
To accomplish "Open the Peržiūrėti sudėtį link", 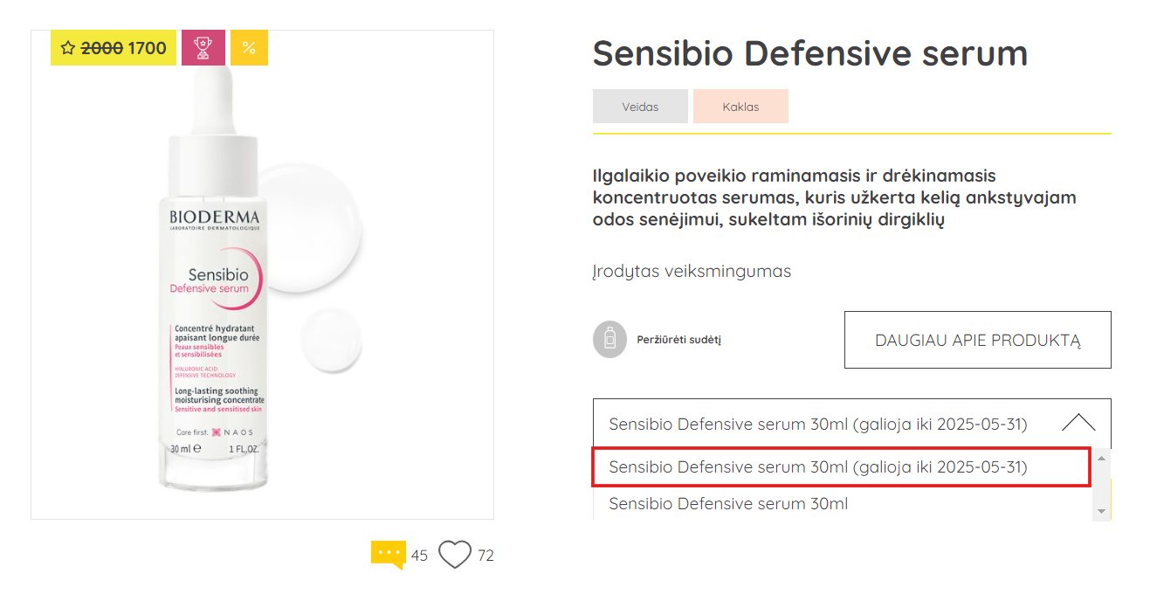I will 679,340.
